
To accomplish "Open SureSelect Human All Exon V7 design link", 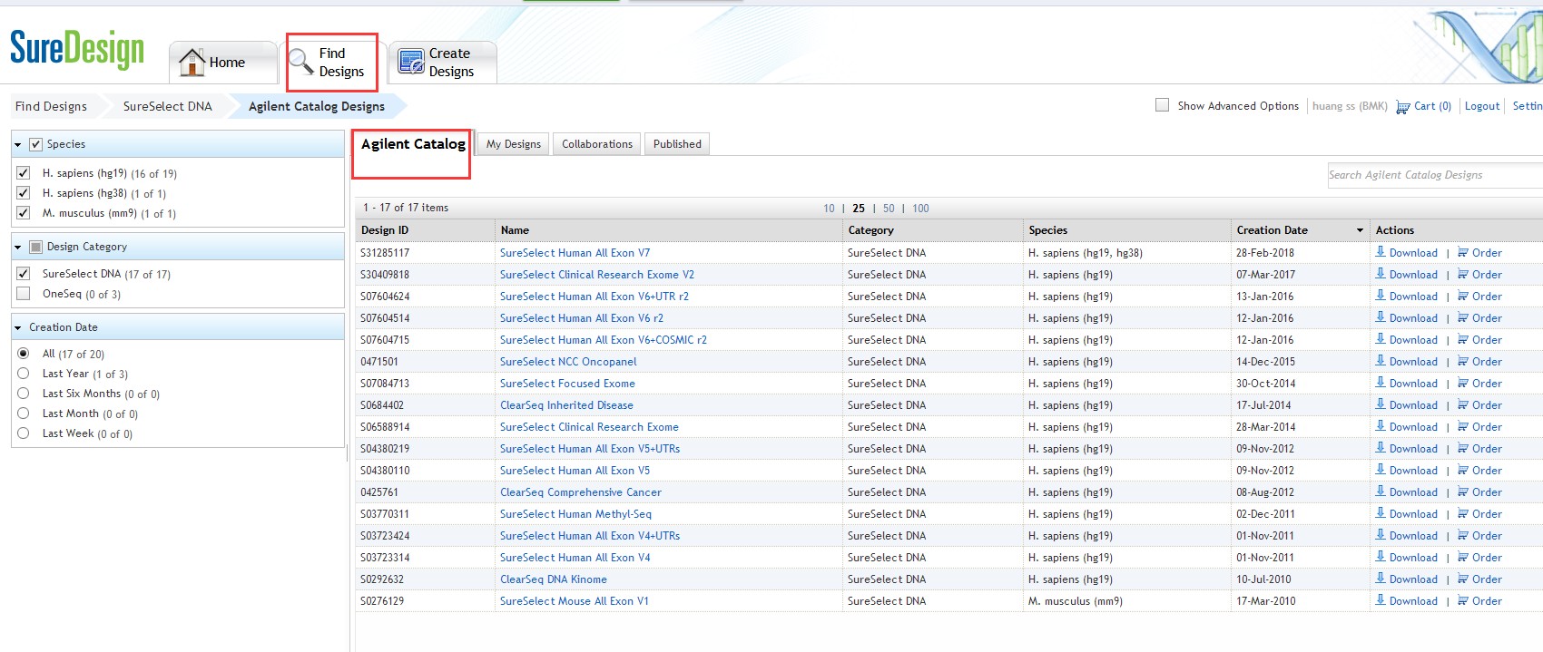I will [x=575, y=253].
